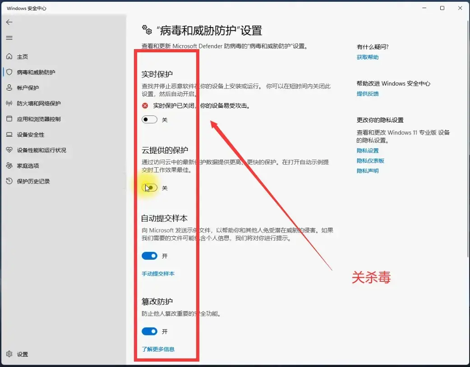
Task: Select the laptop icon for 设备安全性
Action: click(x=9, y=134)
